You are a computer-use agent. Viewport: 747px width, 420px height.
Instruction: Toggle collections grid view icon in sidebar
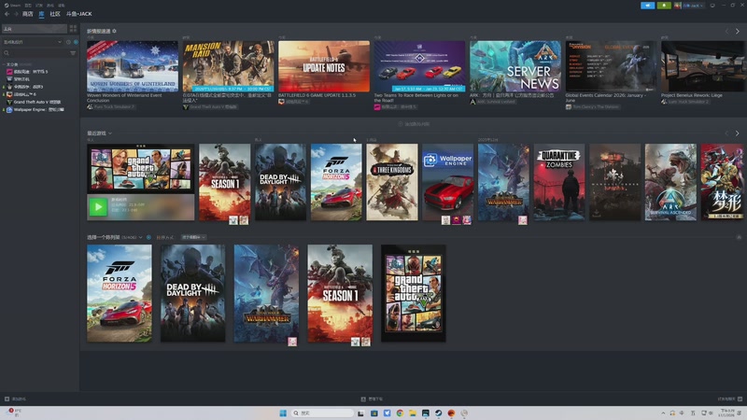pos(73,29)
